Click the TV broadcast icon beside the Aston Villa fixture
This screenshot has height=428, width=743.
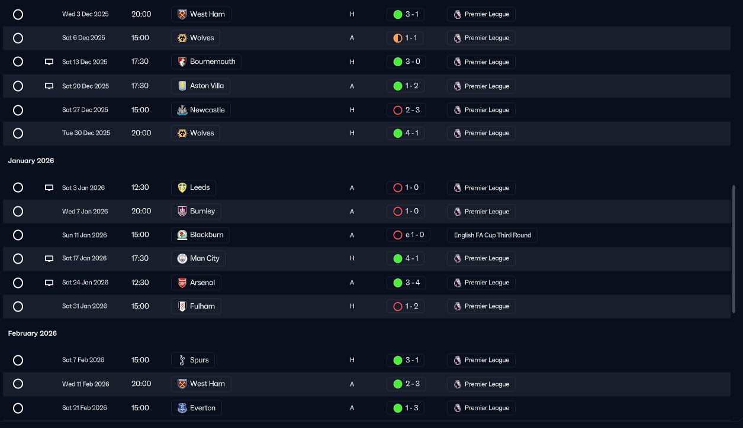[x=49, y=86]
